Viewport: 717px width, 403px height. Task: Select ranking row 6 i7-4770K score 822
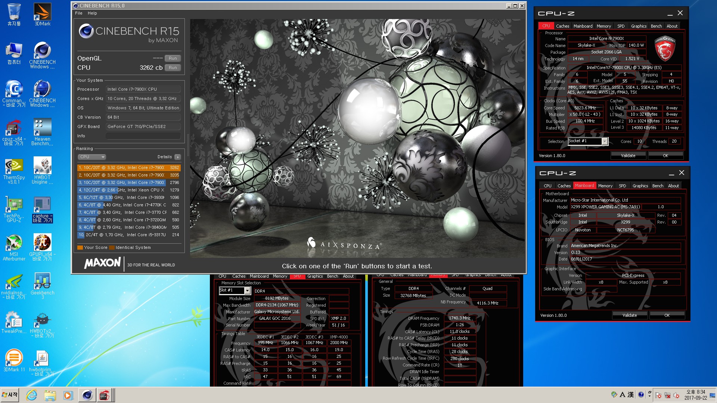(129, 205)
